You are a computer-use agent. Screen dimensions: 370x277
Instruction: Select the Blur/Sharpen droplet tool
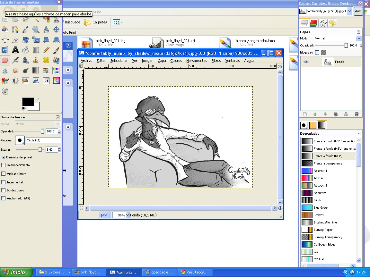5,71
